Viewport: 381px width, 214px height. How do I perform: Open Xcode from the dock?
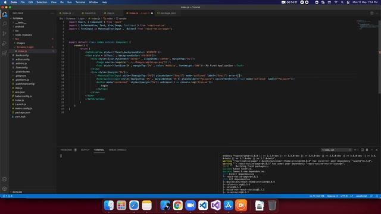point(165,206)
